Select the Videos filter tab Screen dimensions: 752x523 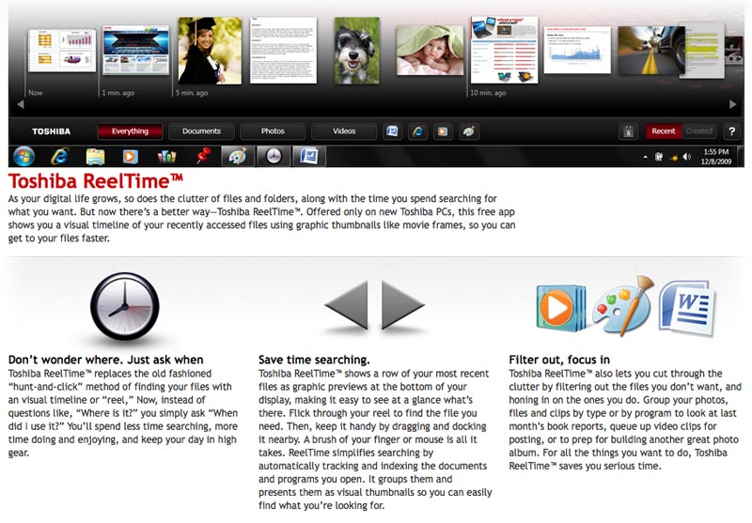pyautogui.click(x=344, y=131)
